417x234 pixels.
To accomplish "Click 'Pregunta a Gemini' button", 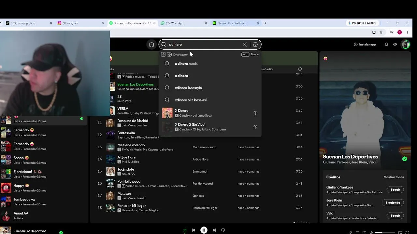I will point(362,23).
